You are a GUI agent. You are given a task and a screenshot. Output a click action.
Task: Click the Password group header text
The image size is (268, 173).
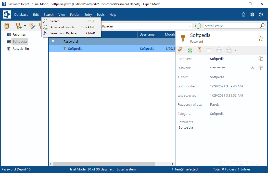pyautogui.click(x=70, y=42)
